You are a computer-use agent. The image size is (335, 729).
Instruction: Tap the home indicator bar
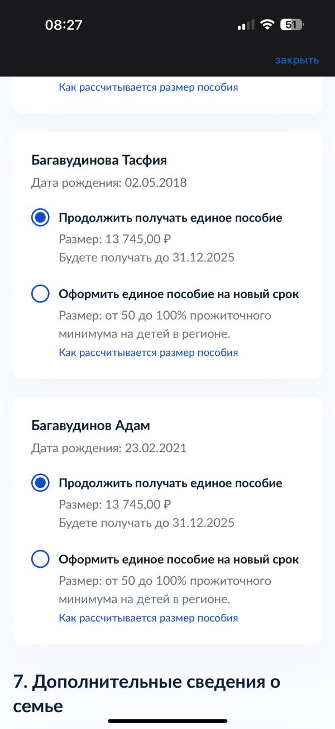click(167, 721)
